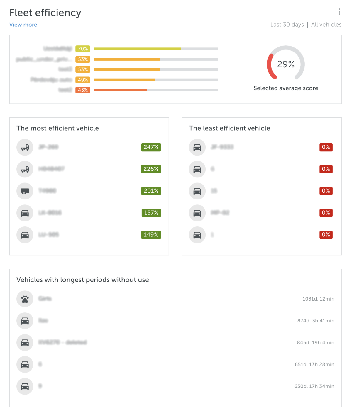The width and height of the screenshot is (352, 420).
Task: Click the car icon beside the 874d entry
Action: [25, 321]
